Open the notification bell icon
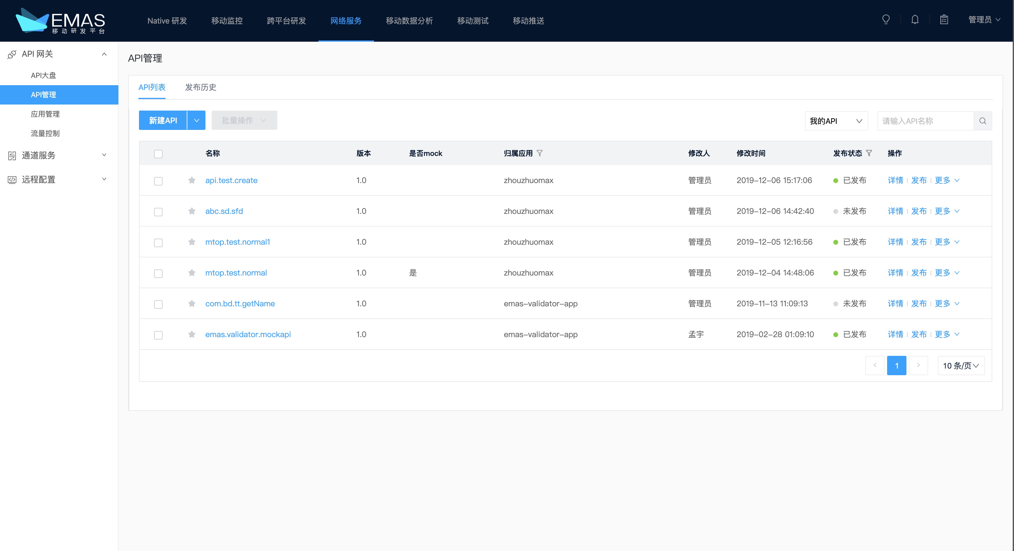The width and height of the screenshot is (1014, 551). coord(915,20)
